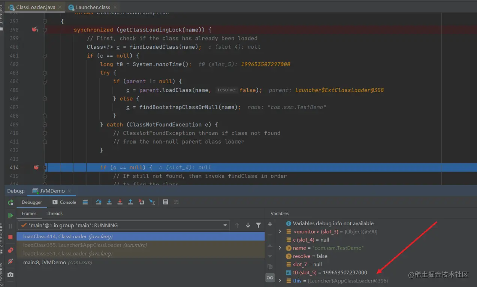Viewport: 477px width, 287px height.
Task: Resume program execution in debugger
Action: 10,215
